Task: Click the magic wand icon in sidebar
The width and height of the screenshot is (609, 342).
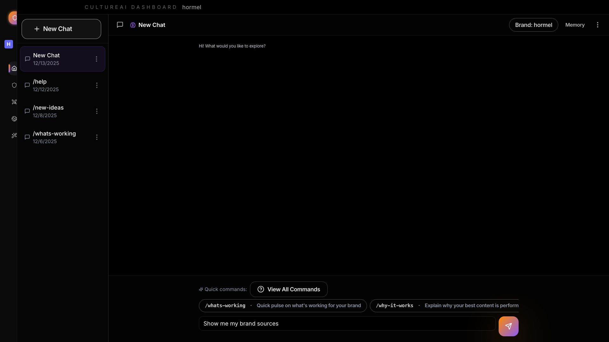Action: coord(14,136)
